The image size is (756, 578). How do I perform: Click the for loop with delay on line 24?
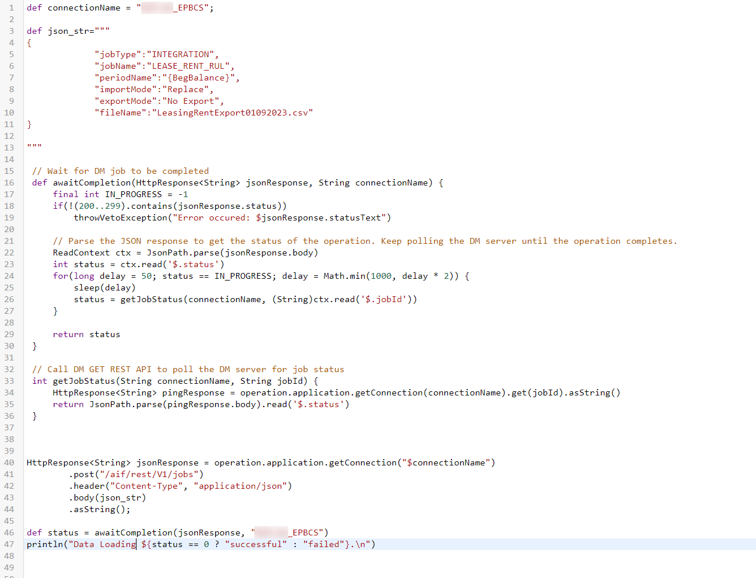(x=261, y=276)
